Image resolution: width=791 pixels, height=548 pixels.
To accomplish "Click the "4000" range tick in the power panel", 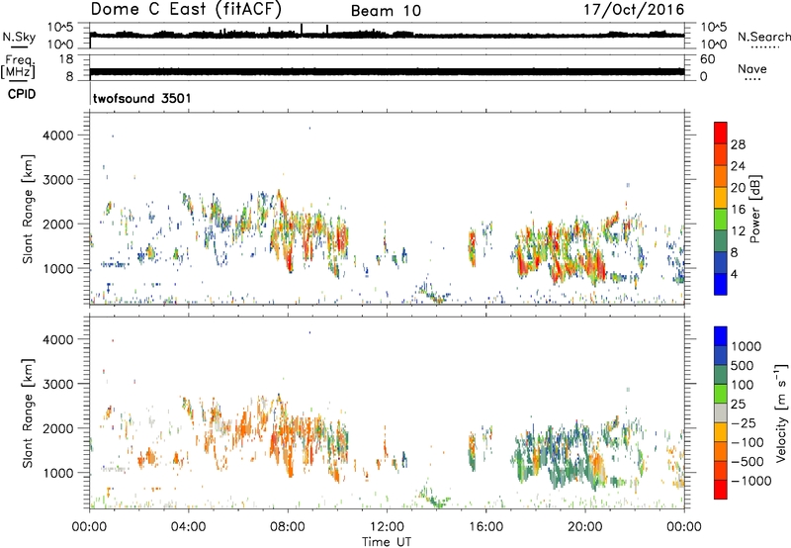I will [57, 136].
